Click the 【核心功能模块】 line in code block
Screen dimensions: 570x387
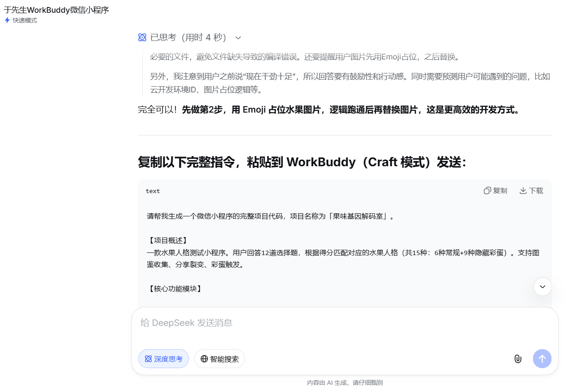[174, 289]
